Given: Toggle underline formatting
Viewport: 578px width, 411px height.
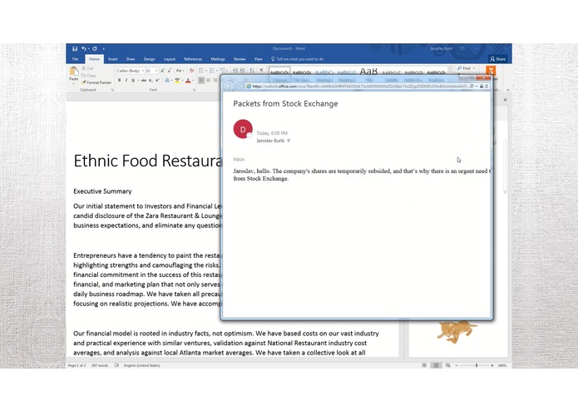Looking at the screenshot, I should 133,80.
